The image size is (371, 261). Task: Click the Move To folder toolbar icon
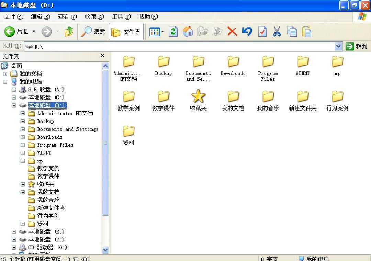click(202, 32)
